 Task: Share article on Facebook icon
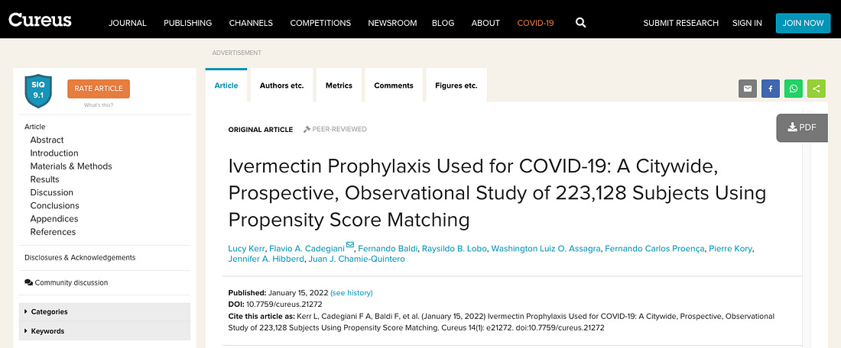(x=770, y=89)
